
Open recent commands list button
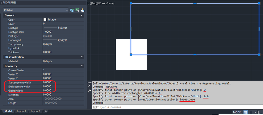96,107
